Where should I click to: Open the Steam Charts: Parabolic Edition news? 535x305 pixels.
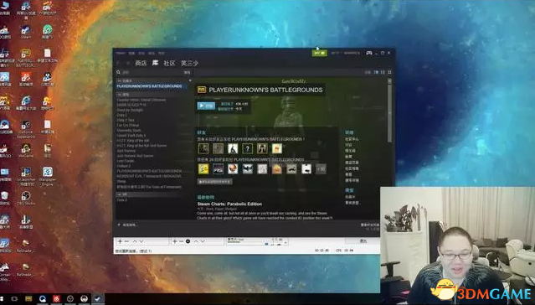pyautogui.click(x=229, y=204)
